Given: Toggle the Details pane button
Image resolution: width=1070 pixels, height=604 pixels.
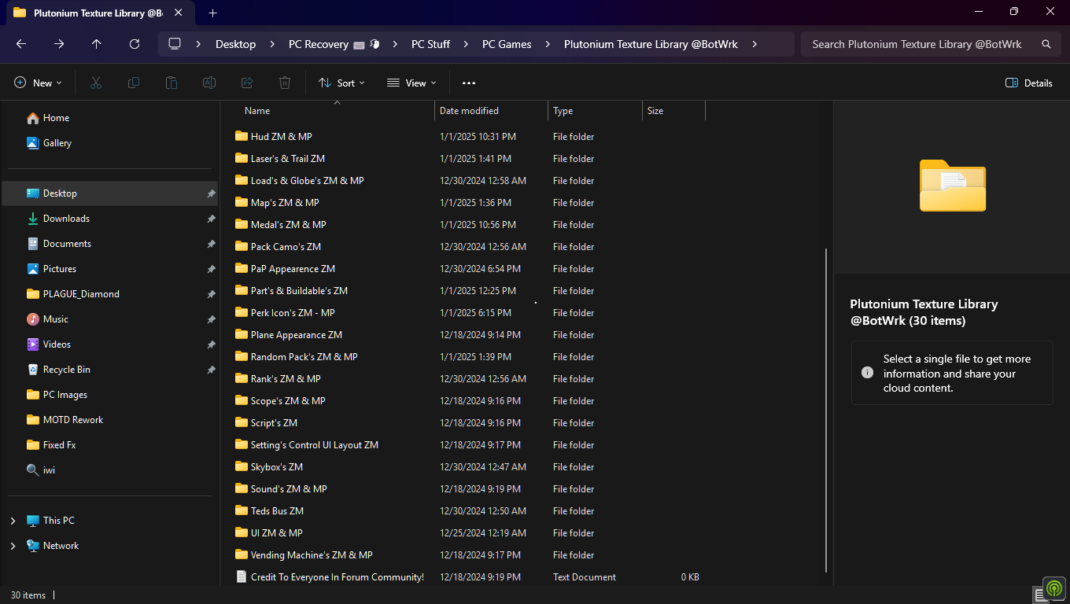Looking at the screenshot, I should (1029, 83).
